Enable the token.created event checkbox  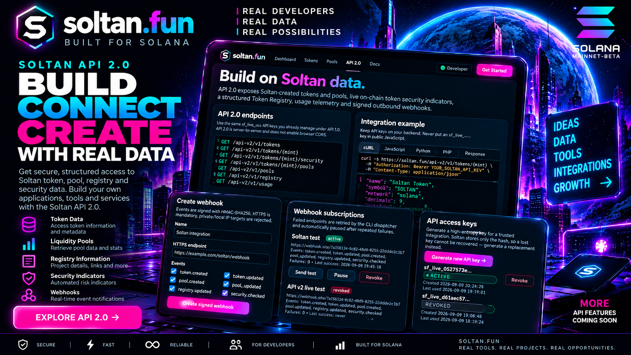click(174, 271)
